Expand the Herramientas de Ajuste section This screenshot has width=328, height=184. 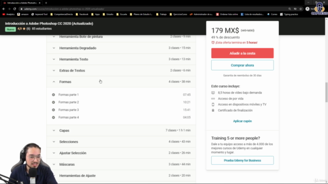coord(121,176)
